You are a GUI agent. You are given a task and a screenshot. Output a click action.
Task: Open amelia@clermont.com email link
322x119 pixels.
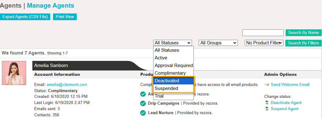67,84
